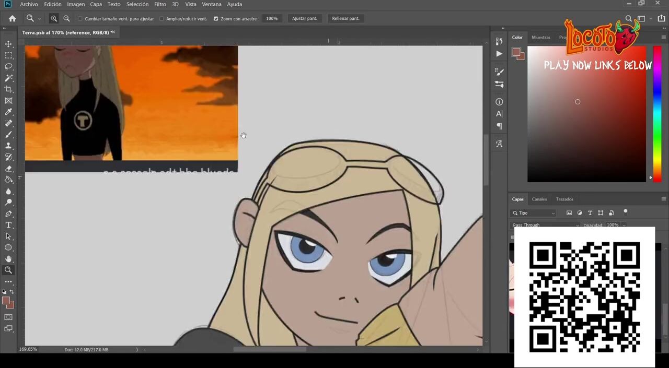669x368 pixels.
Task: Click the Share document icon
Action: [661, 18]
